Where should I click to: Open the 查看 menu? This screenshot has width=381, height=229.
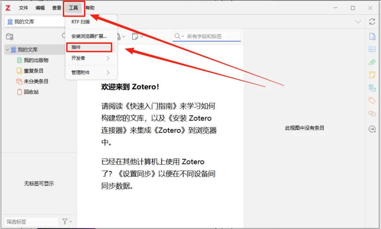(56, 8)
